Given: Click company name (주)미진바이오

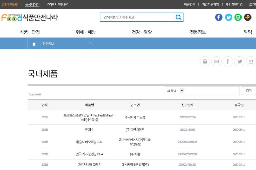Looking at the screenshot, I should point(135,130).
